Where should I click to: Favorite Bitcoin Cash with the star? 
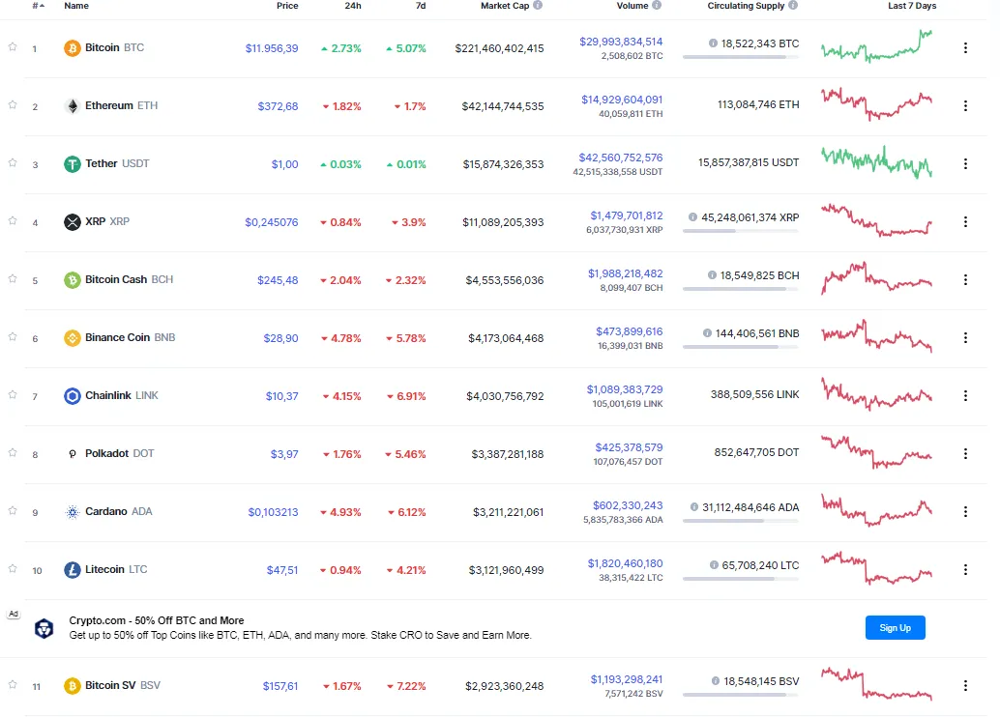[x=13, y=278]
